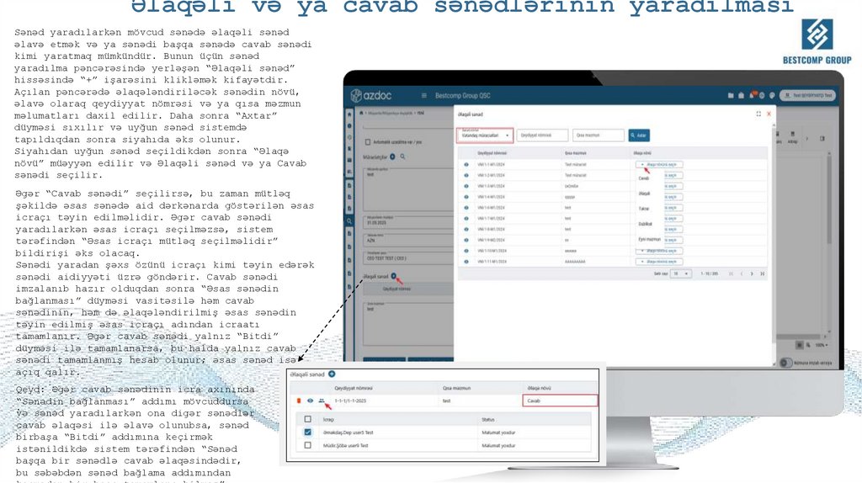View document in second 'Test müraciət' row
Image resolution: width=862 pixels, height=483 pixels.
(466, 175)
